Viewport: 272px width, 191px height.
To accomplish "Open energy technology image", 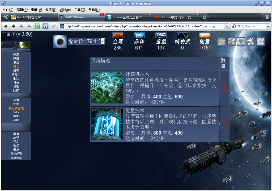I will pyautogui.click(x=107, y=124).
